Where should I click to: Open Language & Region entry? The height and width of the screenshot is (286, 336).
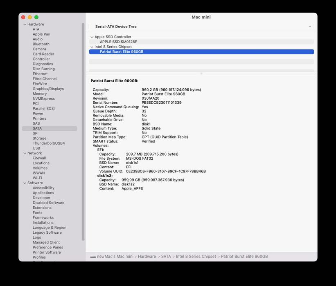(49, 228)
